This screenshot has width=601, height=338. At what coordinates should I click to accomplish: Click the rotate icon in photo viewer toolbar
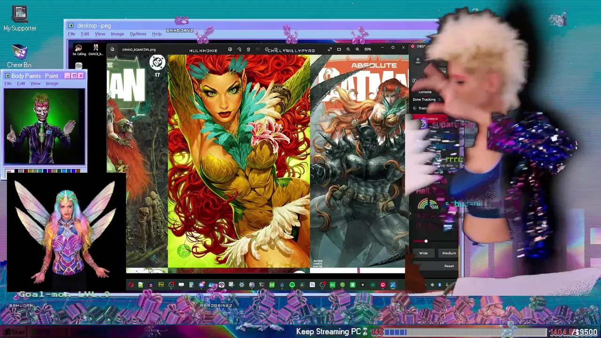pyautogui.click(x=239, y=49)
